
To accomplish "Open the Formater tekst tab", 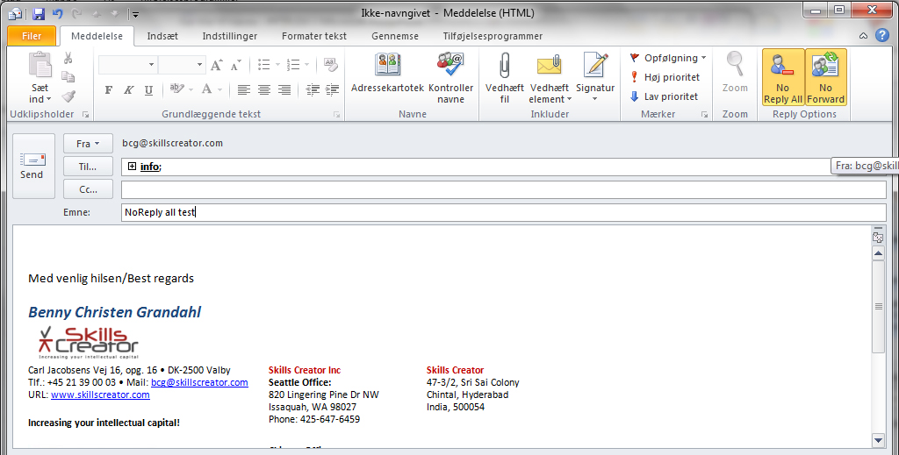I will 313,36.
